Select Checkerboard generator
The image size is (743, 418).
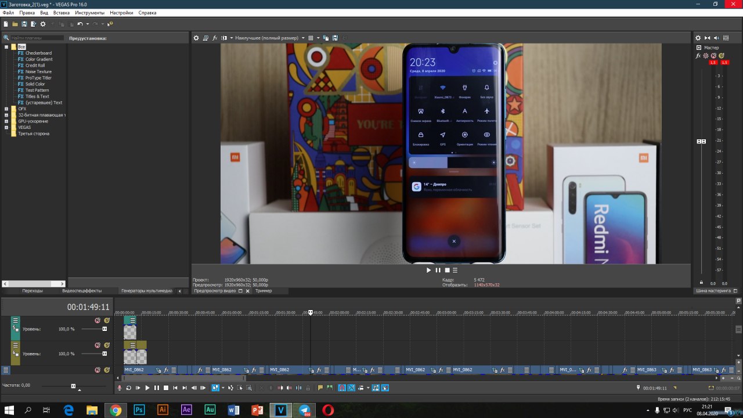[38, 53]
